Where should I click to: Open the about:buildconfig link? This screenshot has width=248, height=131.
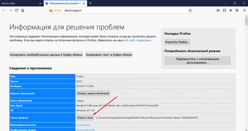tap(85, 130)
